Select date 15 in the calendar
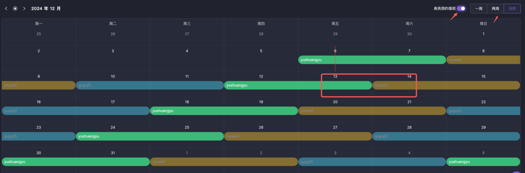Viewport: 525px width, 173px height. tap(483, 77)
